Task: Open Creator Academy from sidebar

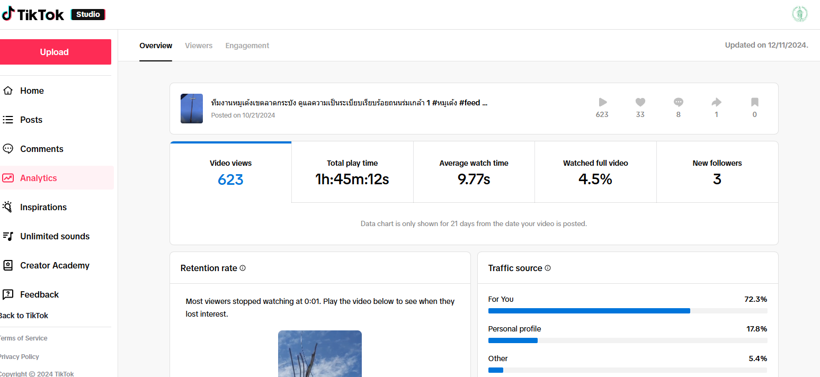Action: tap(55, 265)
